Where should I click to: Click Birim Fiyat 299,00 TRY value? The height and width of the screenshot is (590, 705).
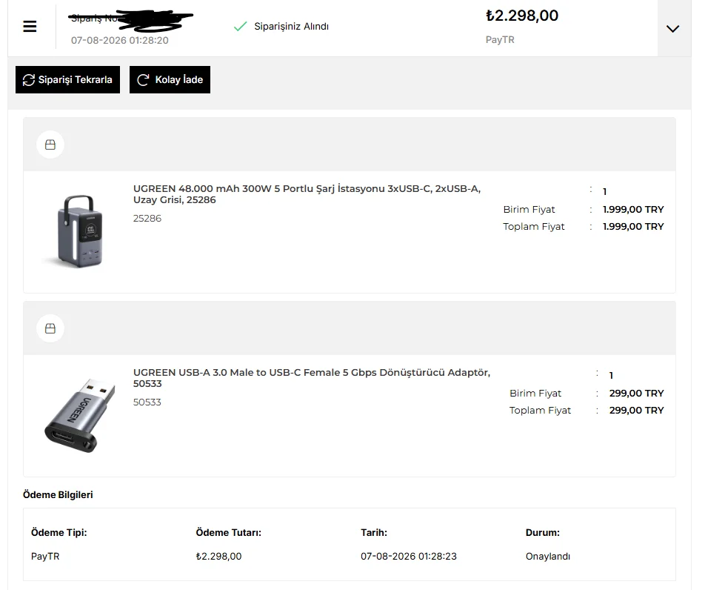pos(636,394)
